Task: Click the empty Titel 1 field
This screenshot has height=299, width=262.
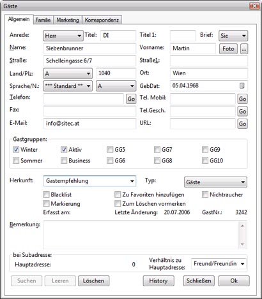Action: coord(183,35)
